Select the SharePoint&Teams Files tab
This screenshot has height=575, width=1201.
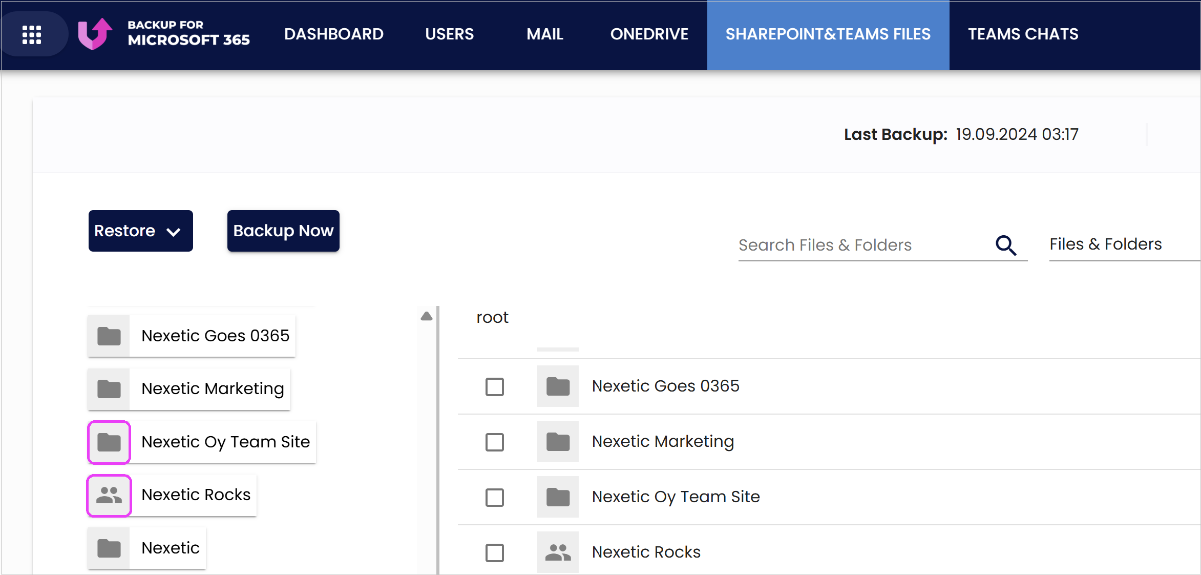pyautogui.click(x=828, y=35)
